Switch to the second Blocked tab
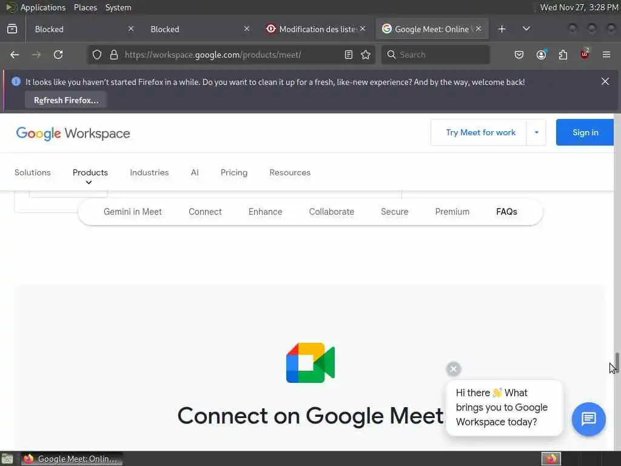The width and height of the screenshot is (621, 466). coord(198,29)
